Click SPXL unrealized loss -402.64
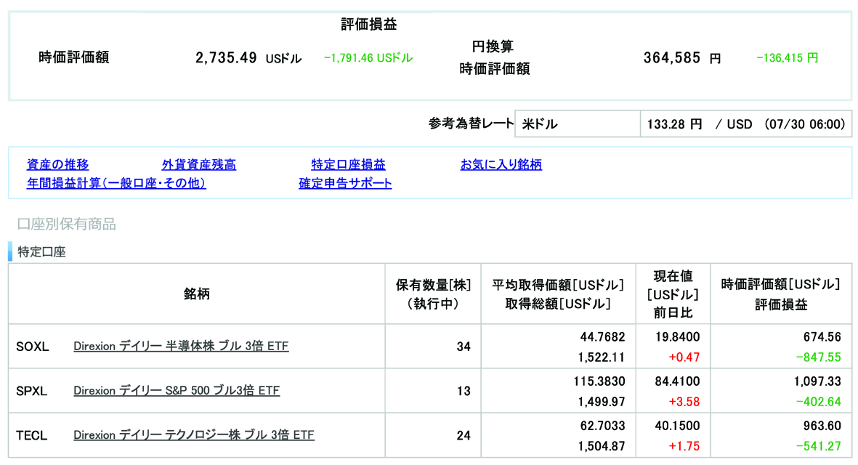858x465 pixels. 819,402
